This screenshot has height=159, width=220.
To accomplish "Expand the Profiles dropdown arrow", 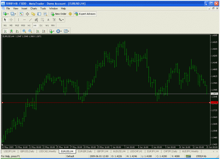I will click(x=15, y=14).
